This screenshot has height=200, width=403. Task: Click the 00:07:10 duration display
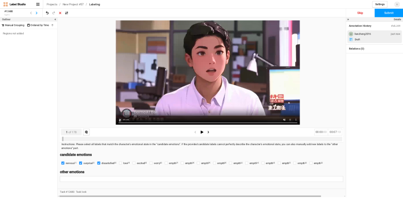point(335,132)
